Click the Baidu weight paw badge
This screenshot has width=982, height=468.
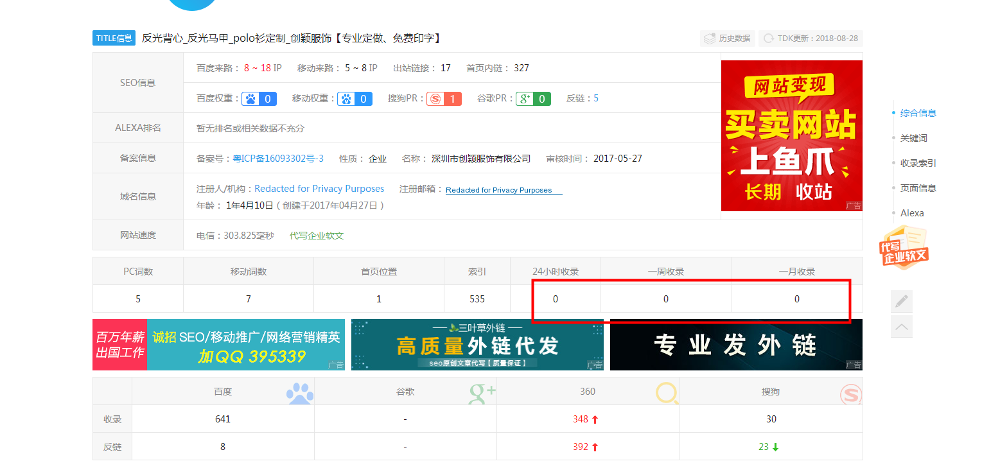(x=259, y=99)
